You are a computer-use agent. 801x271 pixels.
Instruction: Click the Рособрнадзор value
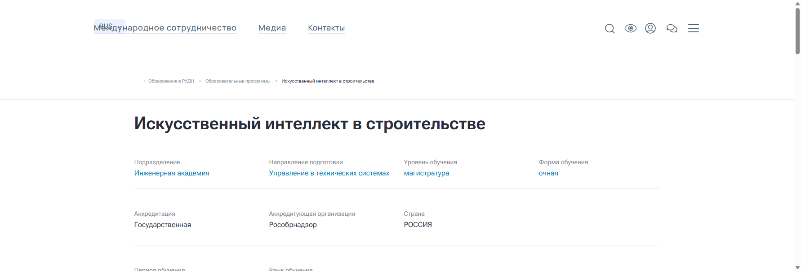pos(293,225)
